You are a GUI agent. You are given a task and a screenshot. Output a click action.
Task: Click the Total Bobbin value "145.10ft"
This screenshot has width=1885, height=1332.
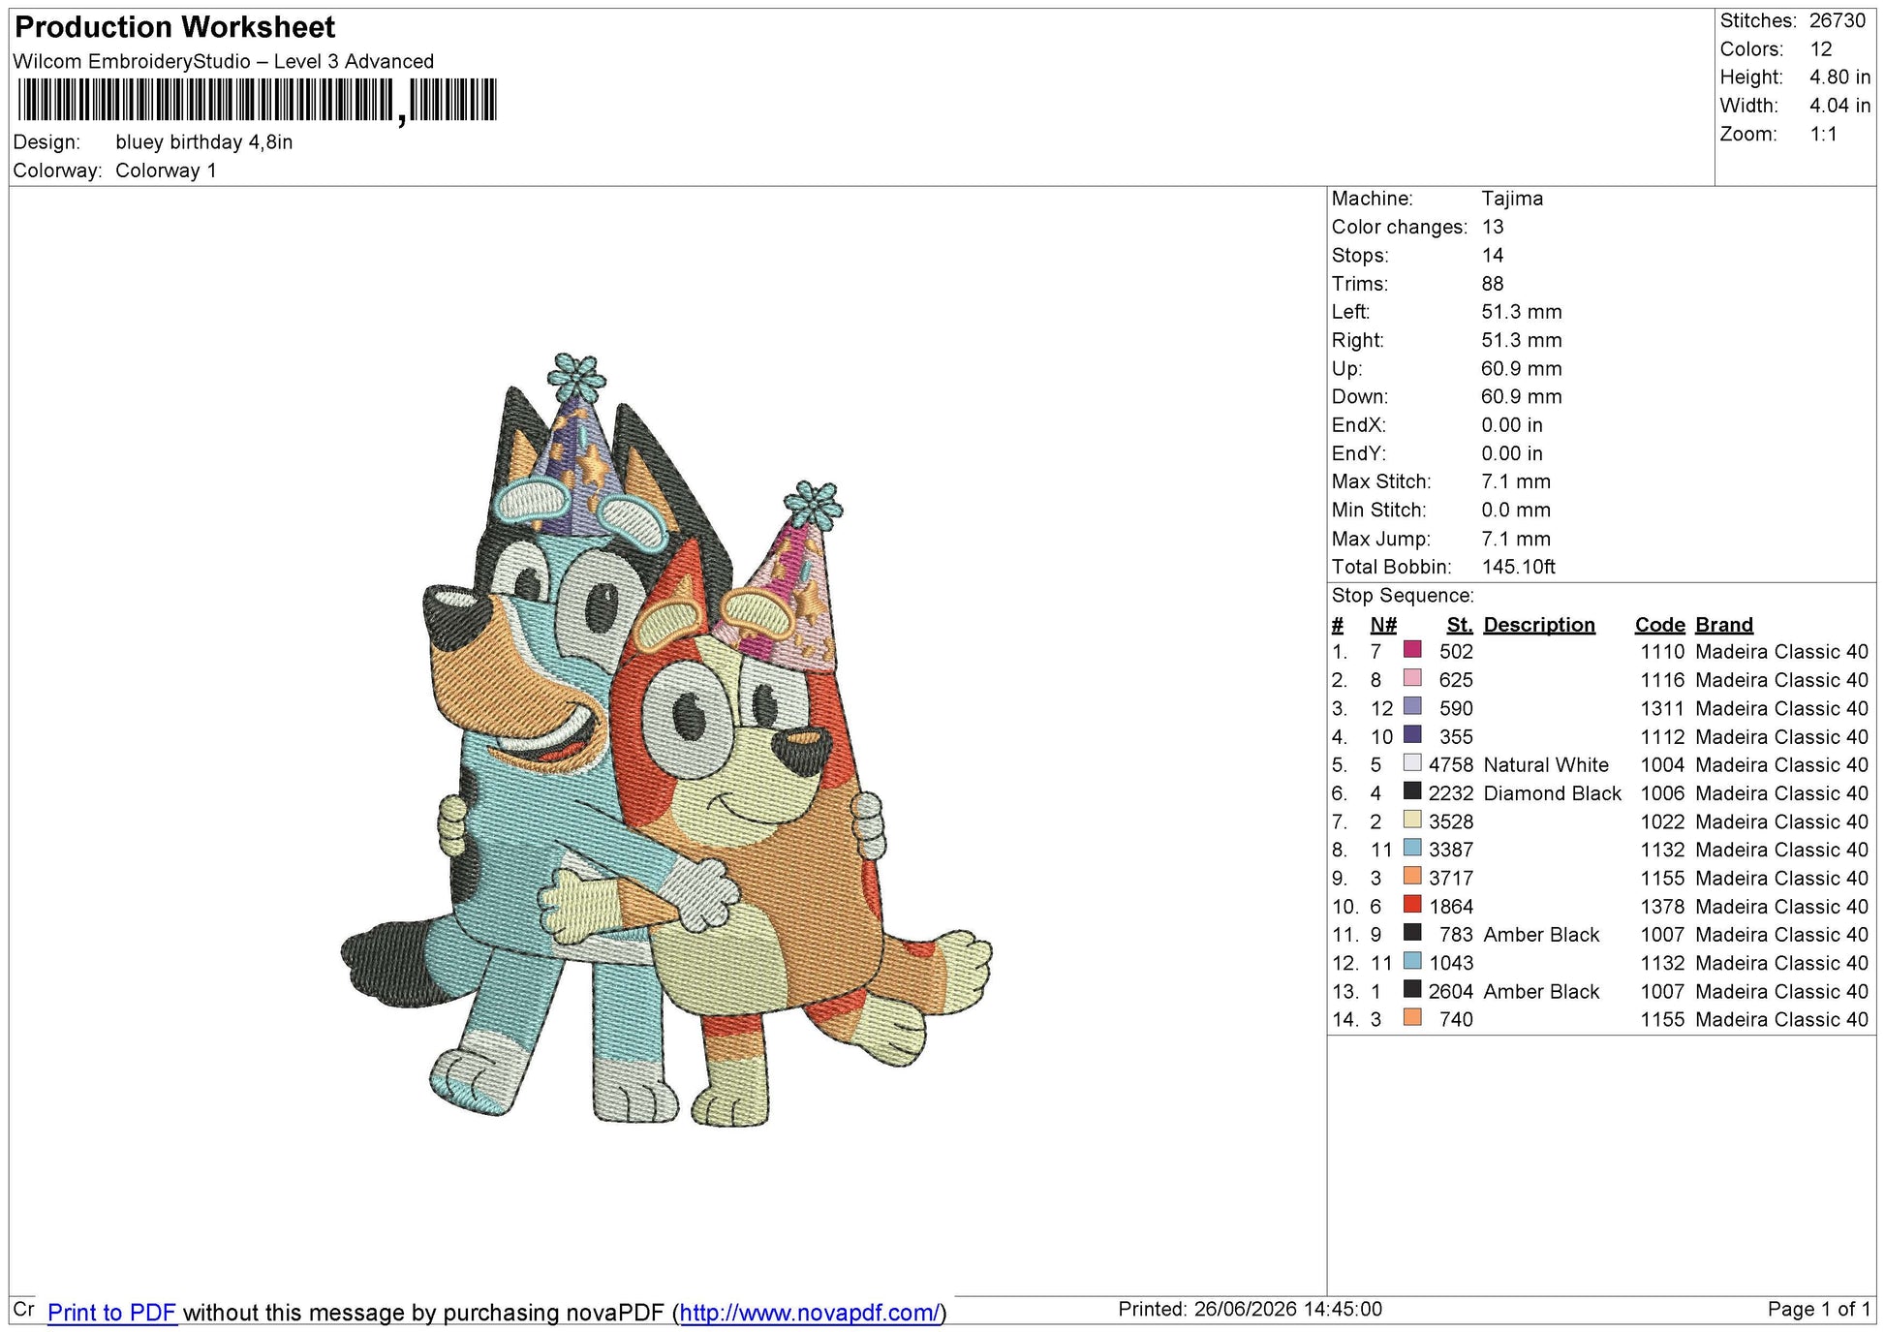click(x=1519, y=567)
